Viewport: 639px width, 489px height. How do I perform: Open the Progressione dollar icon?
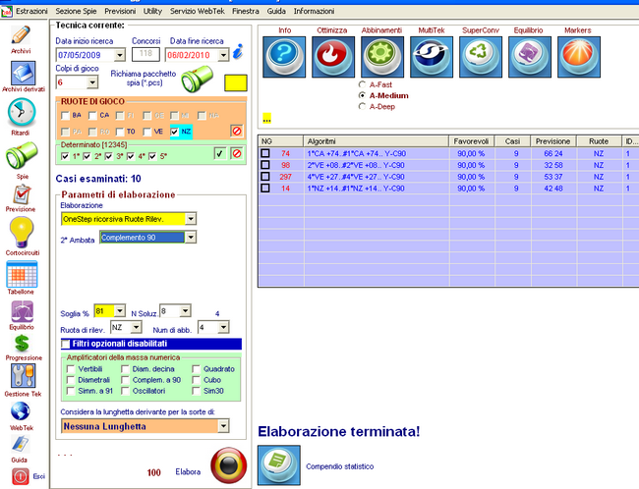[22, 344]
